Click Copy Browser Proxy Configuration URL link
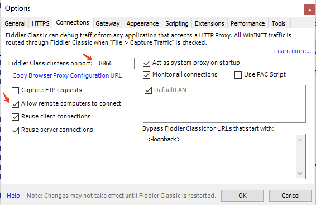This screenshot has height=205, width=316. pyautogui.click(x=67, y=76)
